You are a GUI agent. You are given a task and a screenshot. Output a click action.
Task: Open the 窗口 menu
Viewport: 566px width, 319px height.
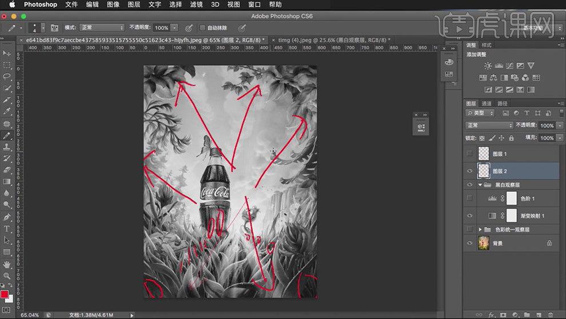[x=254, y=5]
